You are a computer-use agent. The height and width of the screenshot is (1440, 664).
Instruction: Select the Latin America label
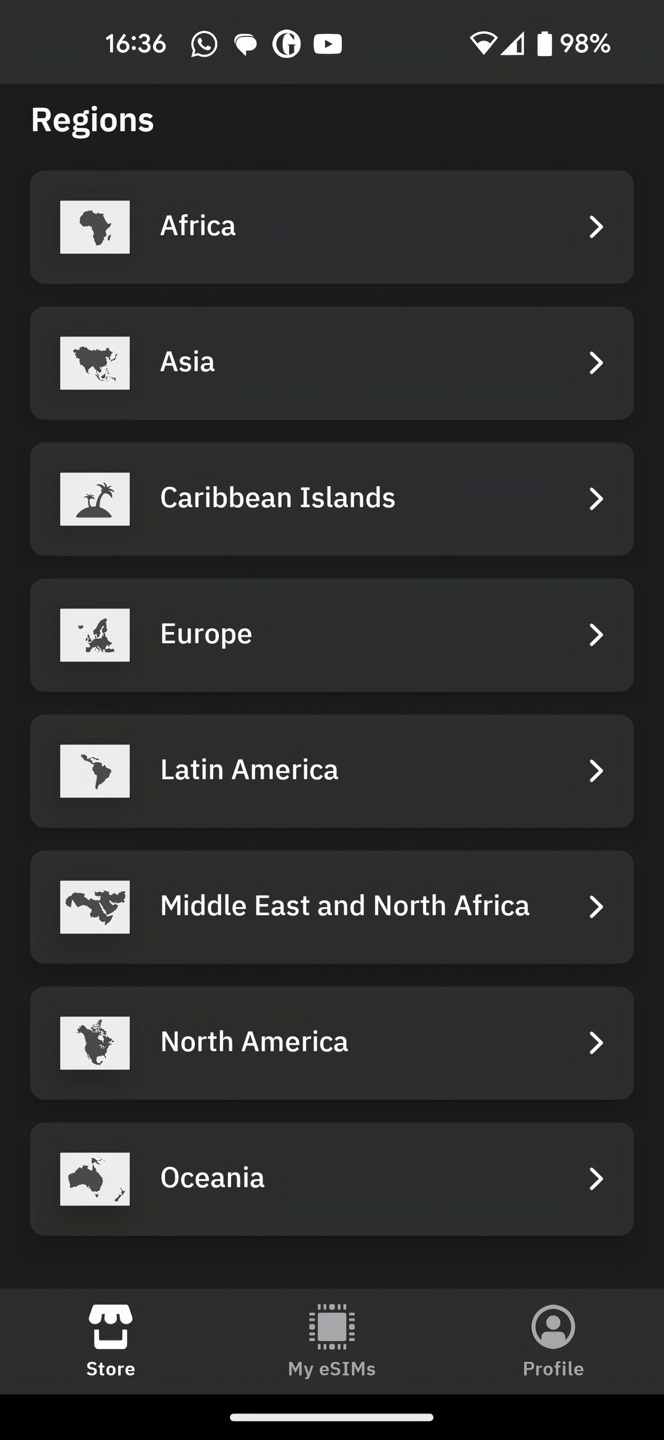[249, 770]
